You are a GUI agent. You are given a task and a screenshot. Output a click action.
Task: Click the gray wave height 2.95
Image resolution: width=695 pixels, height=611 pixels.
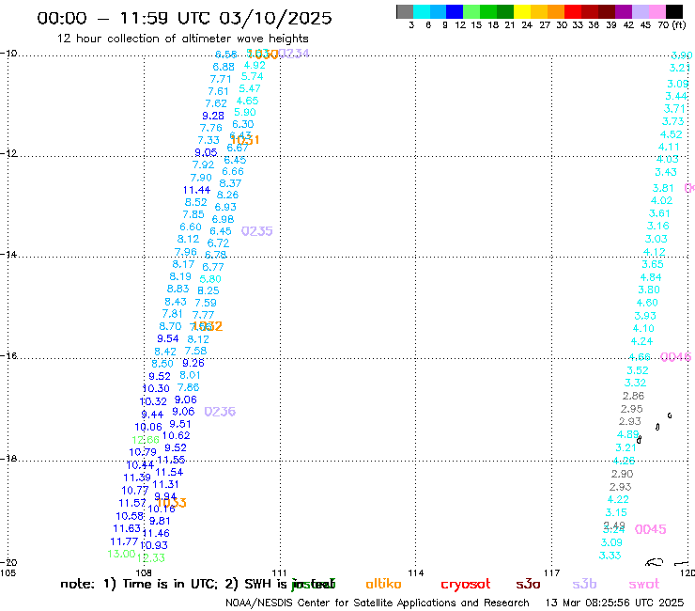click(632, 409)
